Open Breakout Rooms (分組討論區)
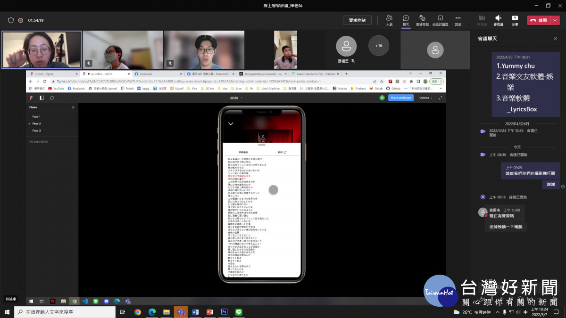The height and width of the screenshot is (318, 566). [440, 20]
